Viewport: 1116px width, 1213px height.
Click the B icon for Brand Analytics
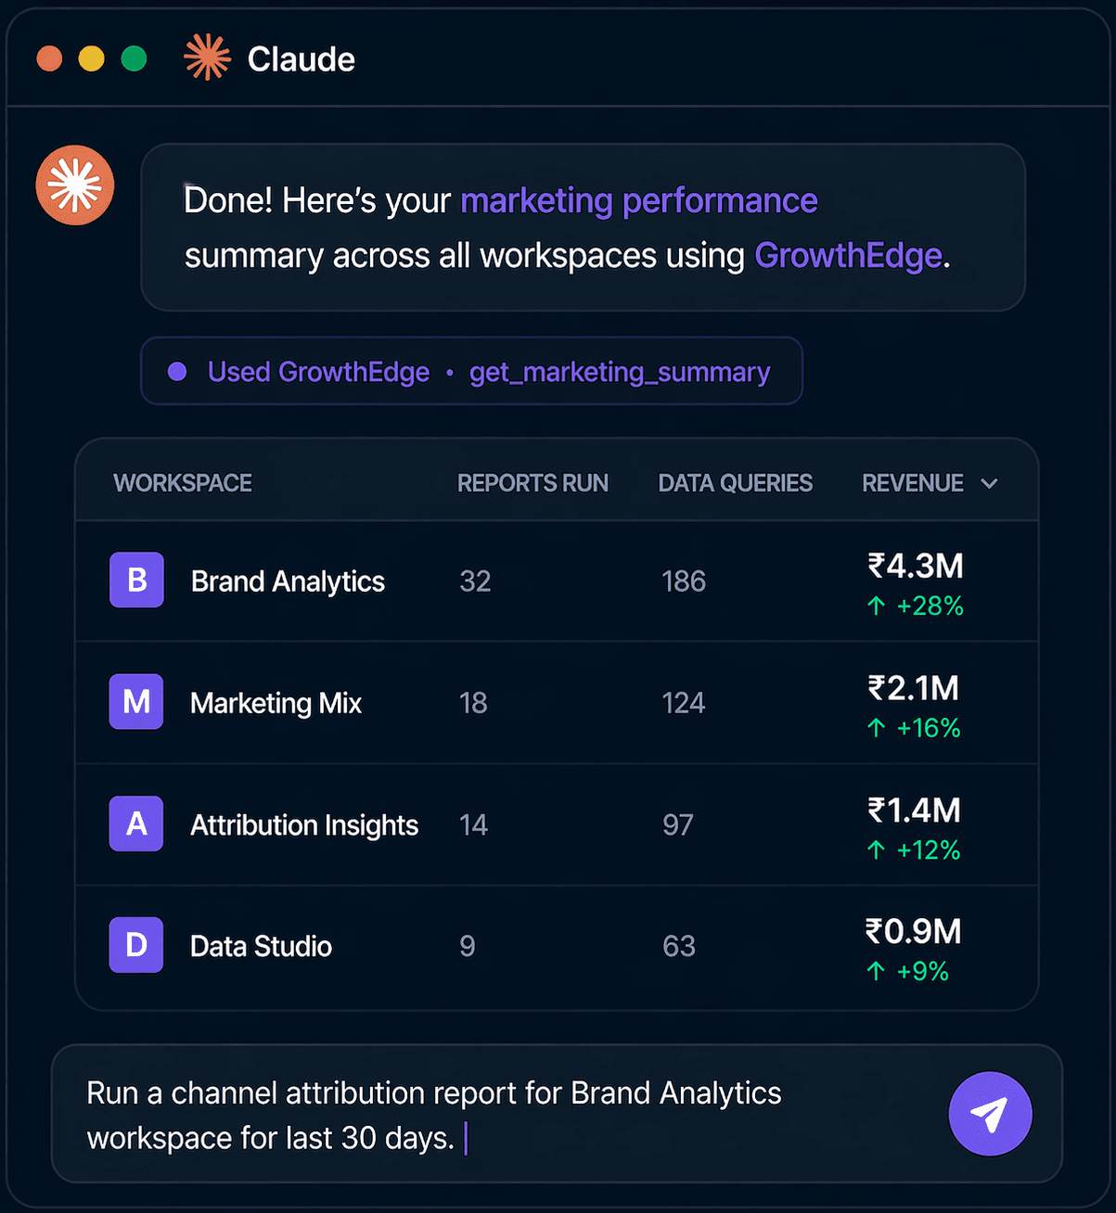pos(136,580)
